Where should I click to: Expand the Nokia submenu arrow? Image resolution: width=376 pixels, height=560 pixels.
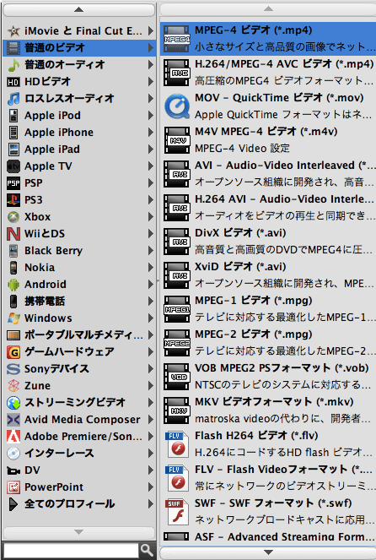coord(151,268)
